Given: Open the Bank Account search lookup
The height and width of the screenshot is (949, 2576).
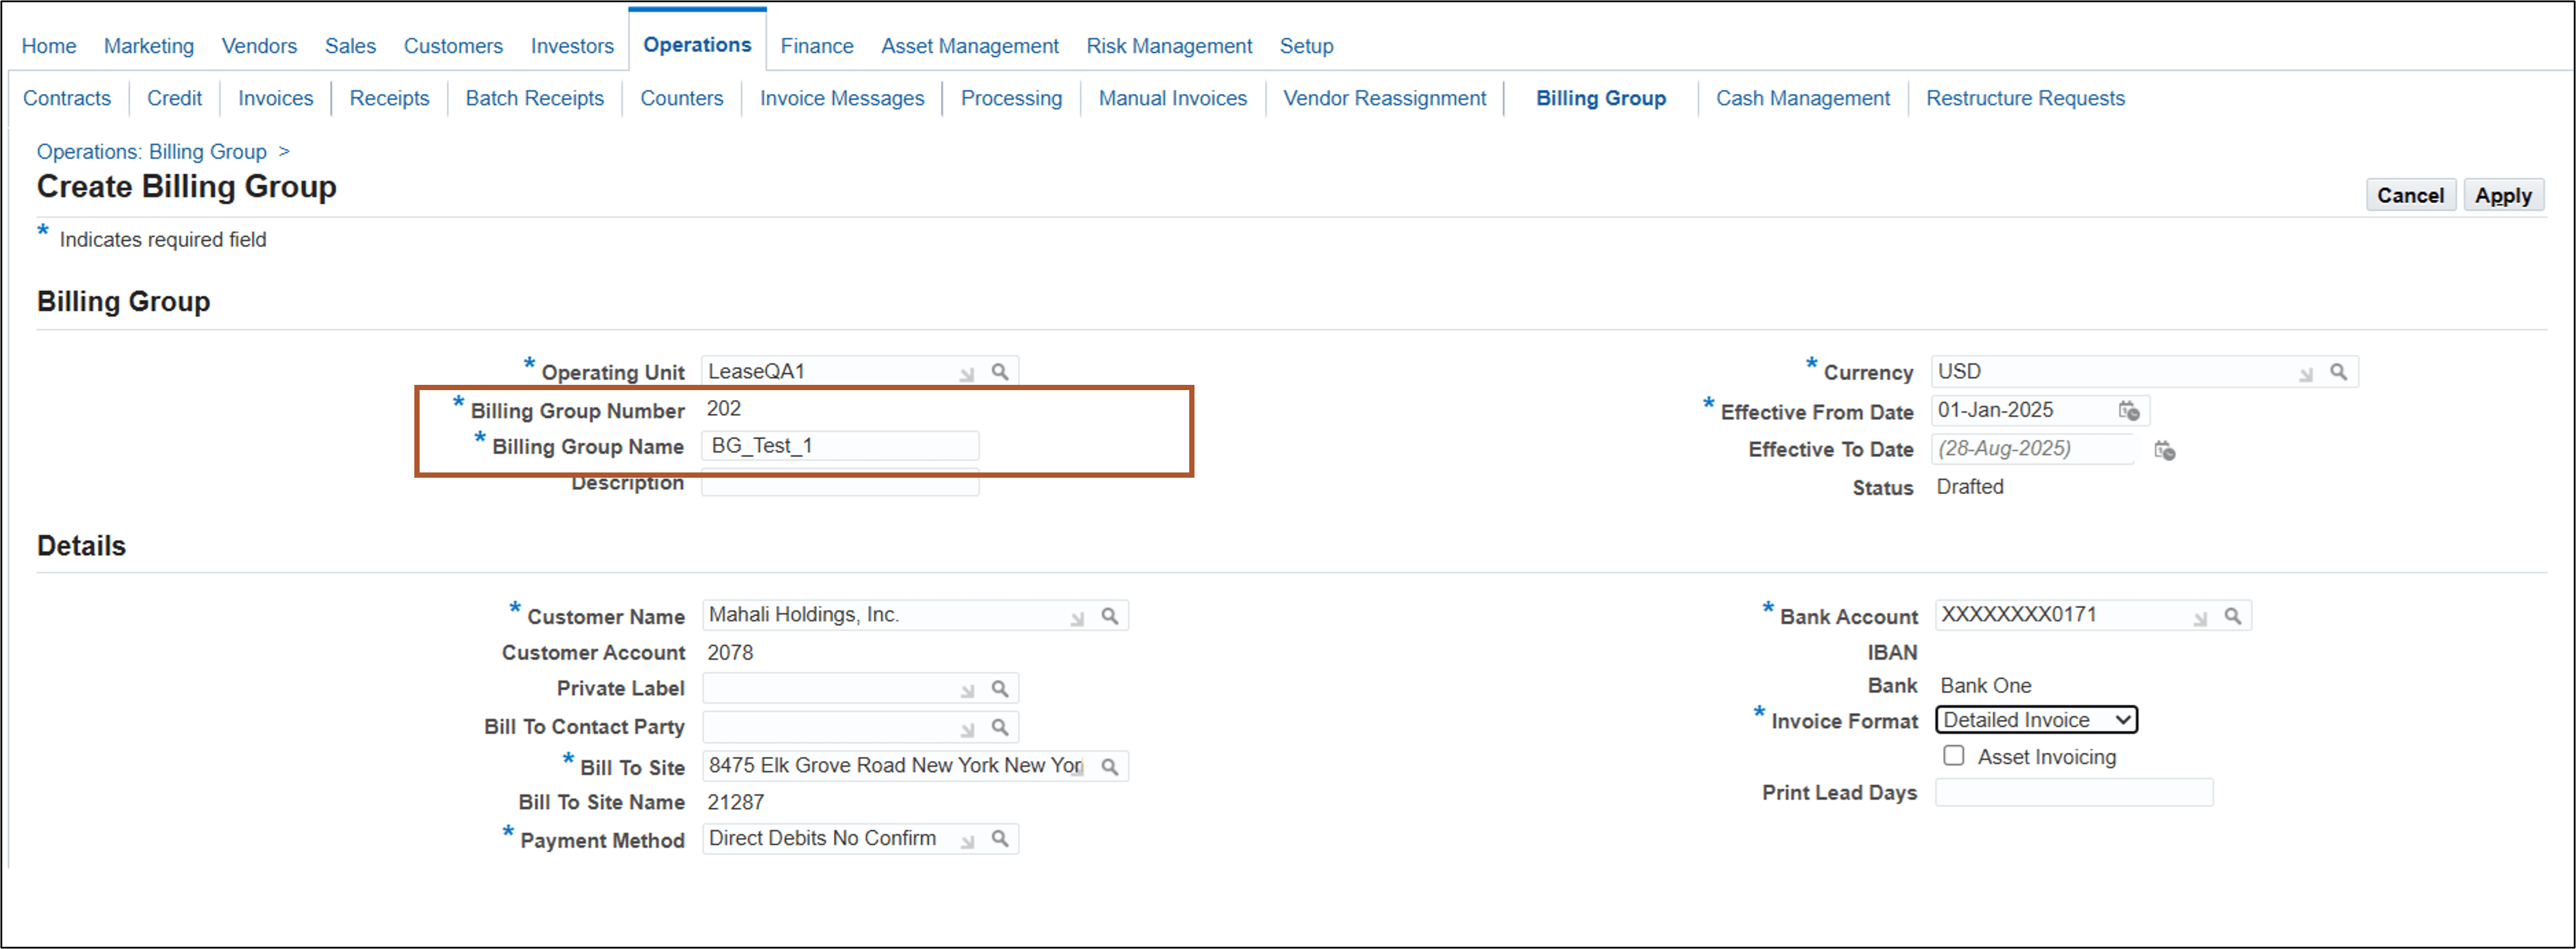Looking at the screenshot, I should 2234,616.
